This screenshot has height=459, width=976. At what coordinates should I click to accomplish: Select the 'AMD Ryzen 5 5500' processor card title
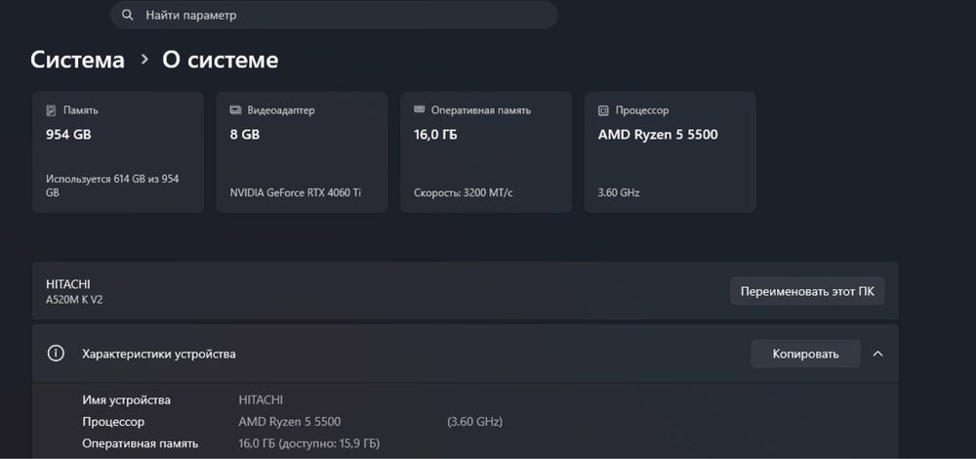(658, 135)
